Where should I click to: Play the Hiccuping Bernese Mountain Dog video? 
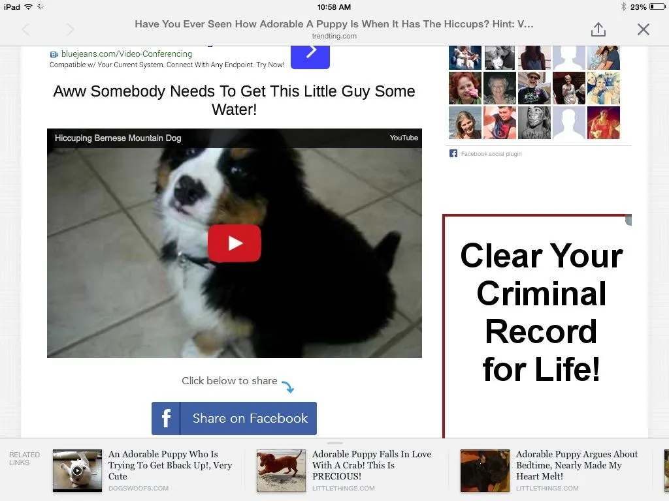click(235, 243)
